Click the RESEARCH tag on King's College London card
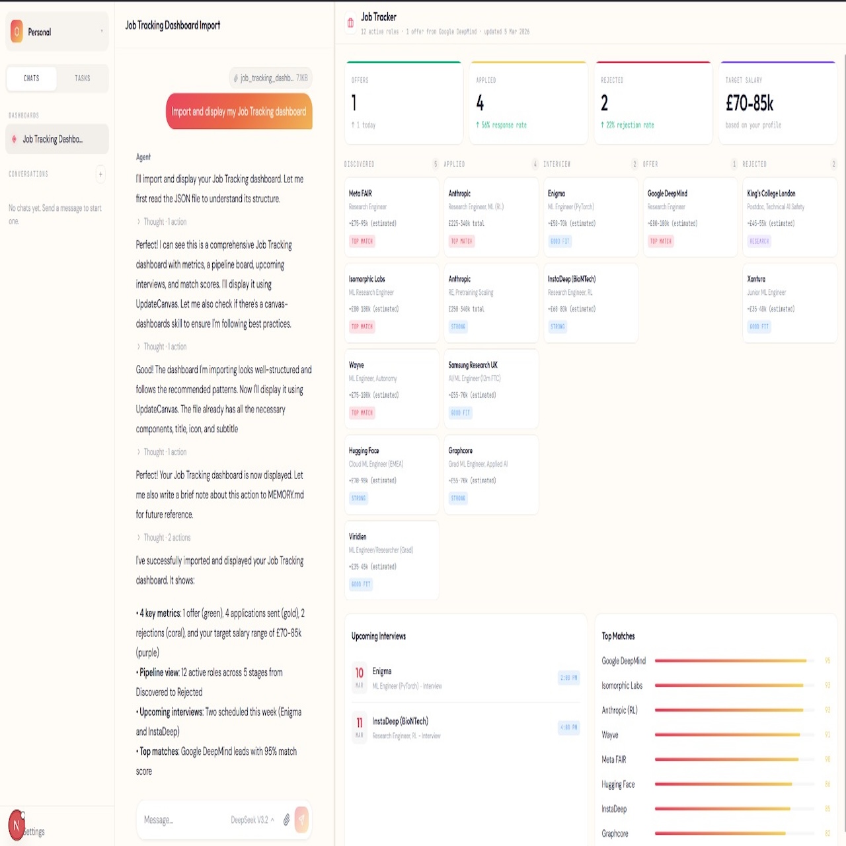The height and width of the screenshot is (846, 846). point(759,241)
